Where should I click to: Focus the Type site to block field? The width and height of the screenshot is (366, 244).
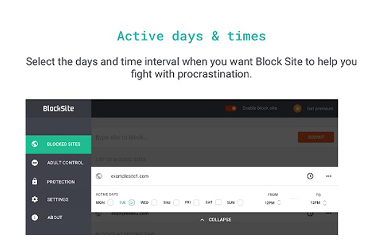click(x=195, y=137)
